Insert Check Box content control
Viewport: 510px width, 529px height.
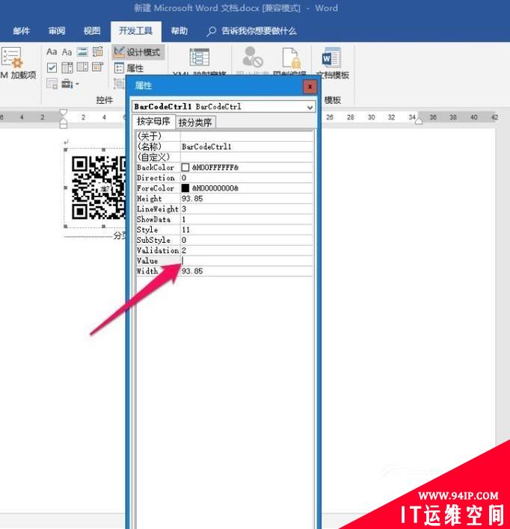[52, 68]
